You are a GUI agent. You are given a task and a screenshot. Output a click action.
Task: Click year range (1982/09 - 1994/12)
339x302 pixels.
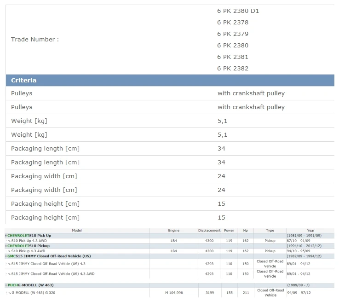click(304, 256)
